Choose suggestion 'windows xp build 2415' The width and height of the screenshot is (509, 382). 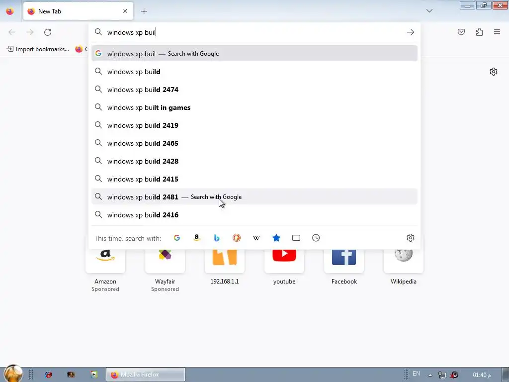tap(254, 179)
